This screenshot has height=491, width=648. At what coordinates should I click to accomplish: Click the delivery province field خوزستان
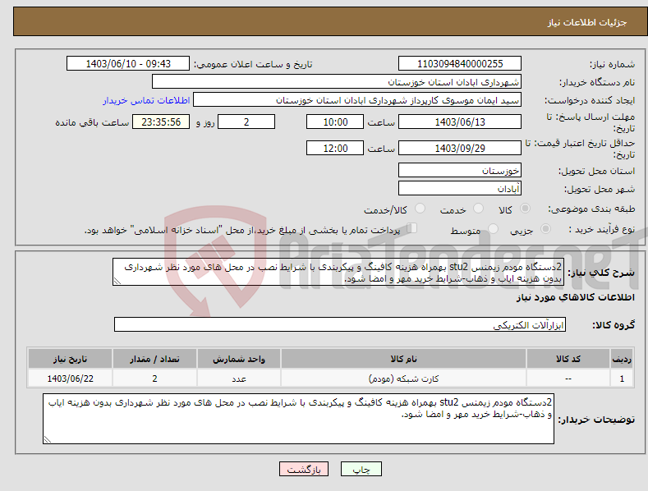pos(460,170)
